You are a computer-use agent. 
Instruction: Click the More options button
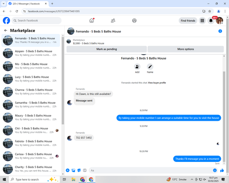tap(185, 49)
